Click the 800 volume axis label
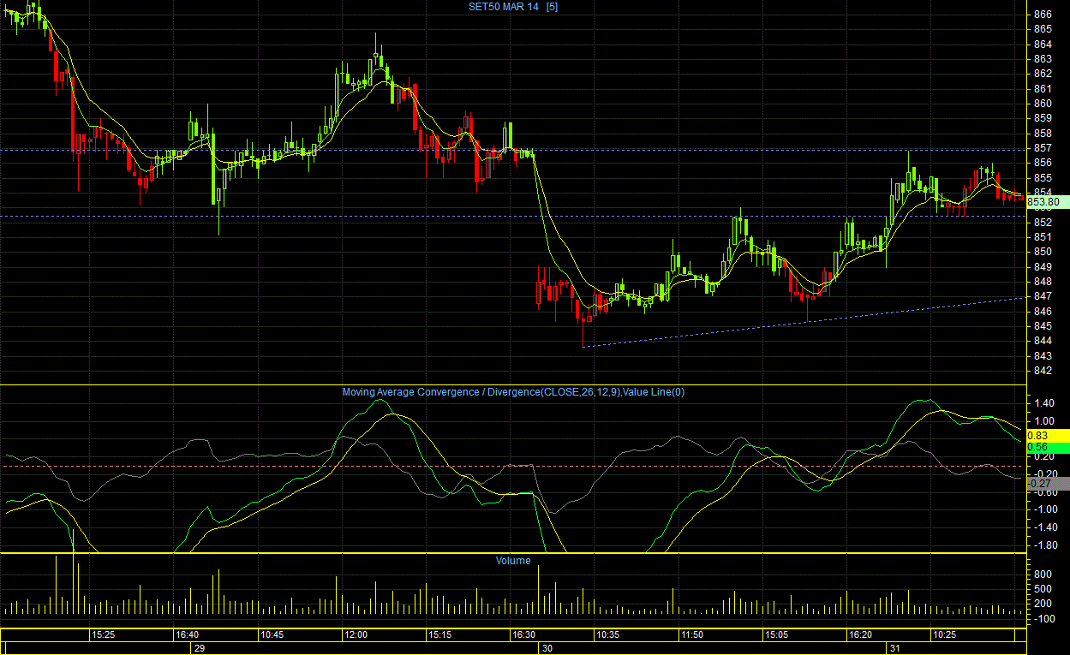This screenshot has height=655, width=1070. 1043,575
